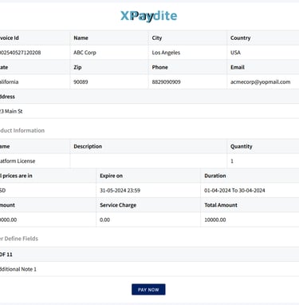This screenshot has width=299, height=305.
Task: Click the Email column header
Action: coord(238,67)
